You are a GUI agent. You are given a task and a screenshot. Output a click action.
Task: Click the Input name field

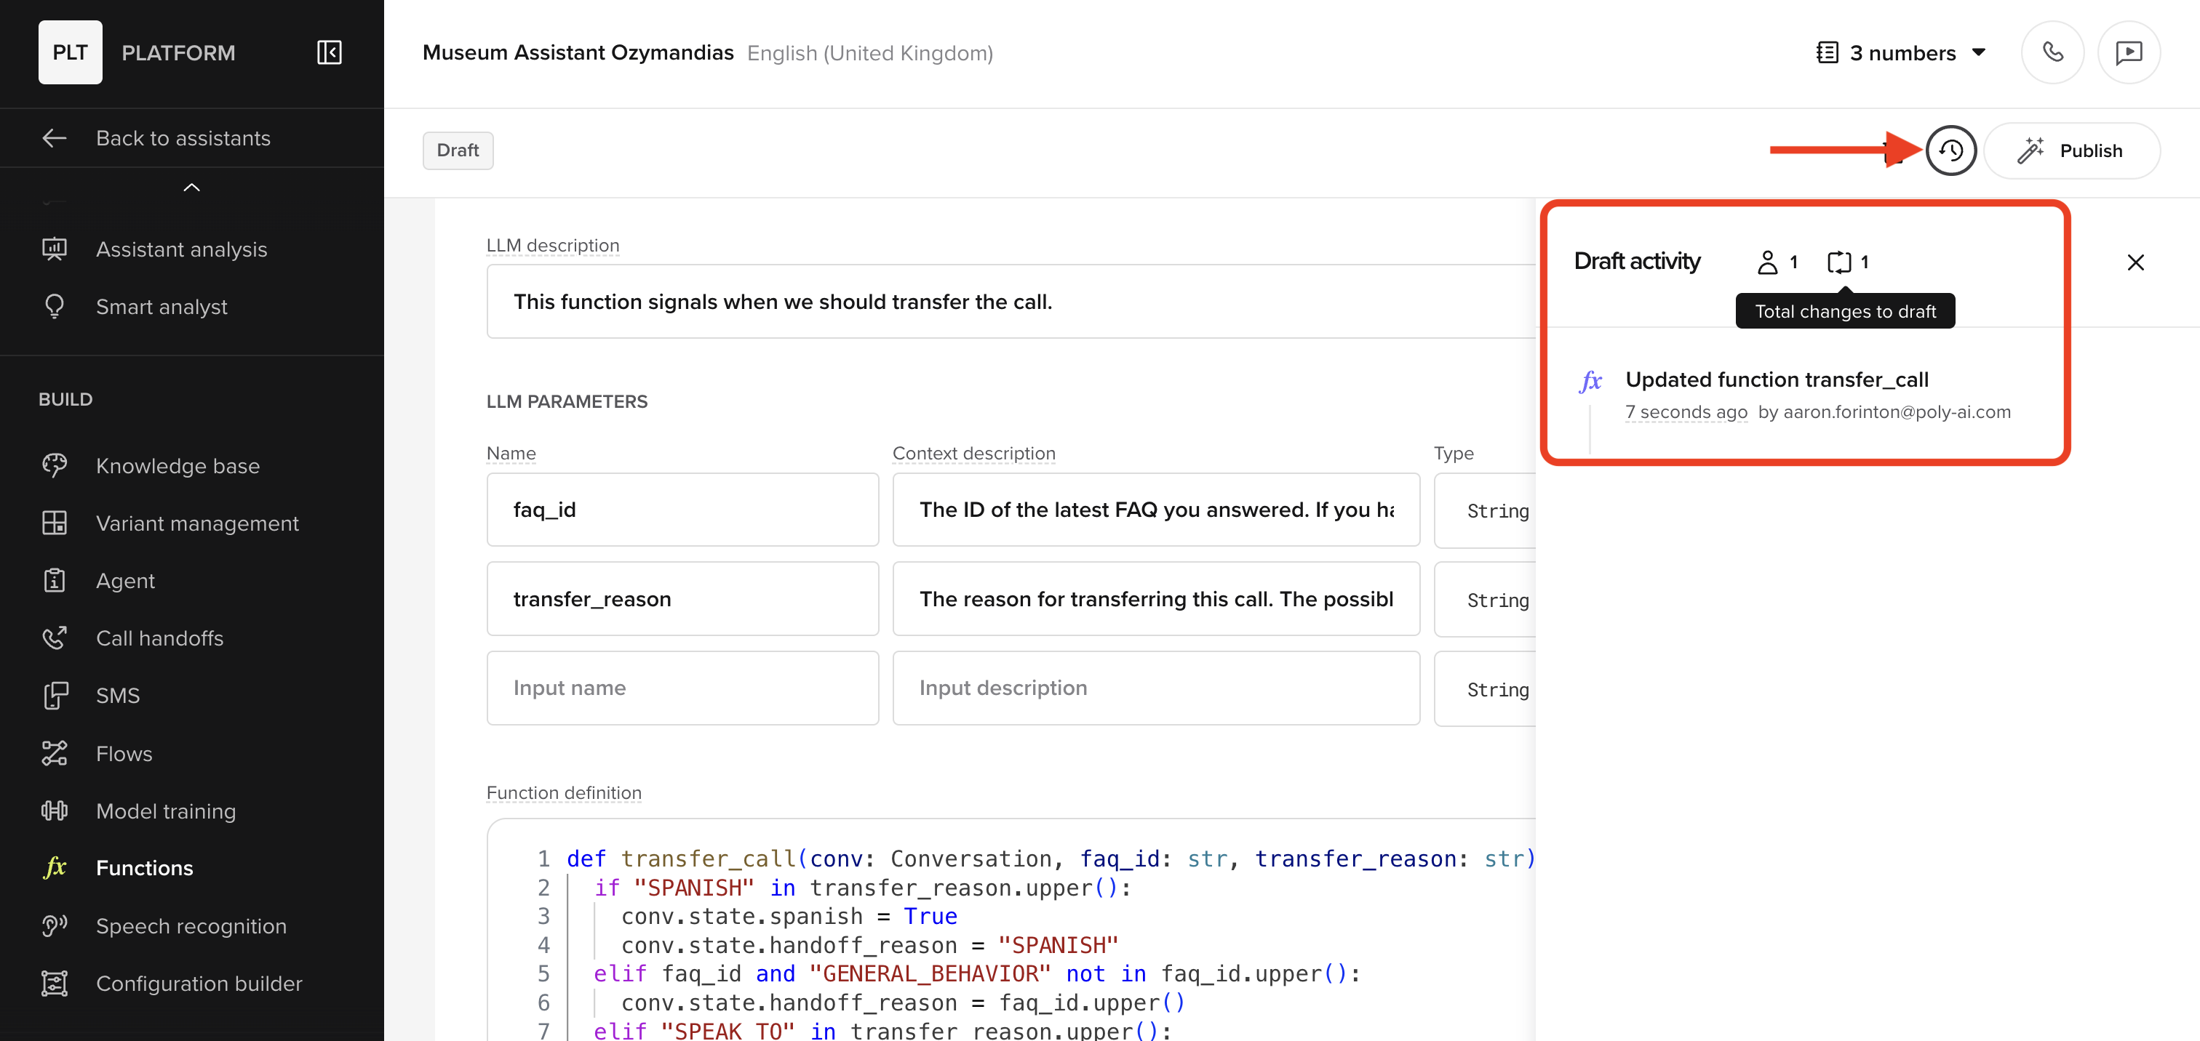[682, 688]
